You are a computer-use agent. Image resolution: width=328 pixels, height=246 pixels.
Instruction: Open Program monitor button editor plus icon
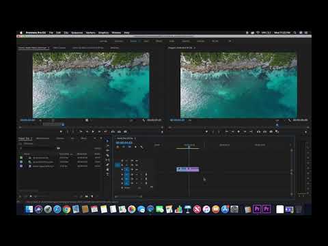pyautogui.click(x=305, y=132)
